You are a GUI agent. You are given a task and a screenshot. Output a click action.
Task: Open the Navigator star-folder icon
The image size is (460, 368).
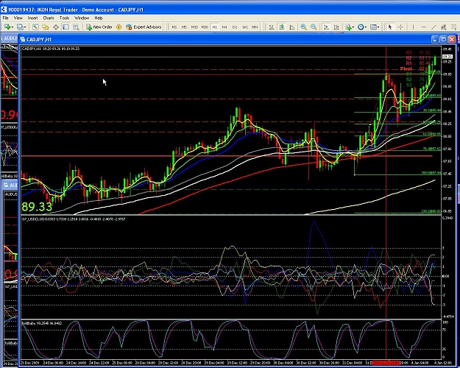(x=46, y=27)
